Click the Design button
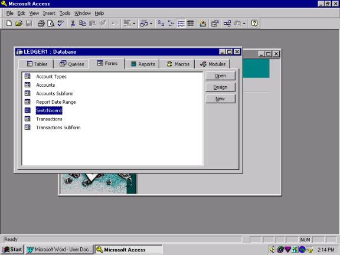Viewport: 340px width, 255px height. (220, 87)
